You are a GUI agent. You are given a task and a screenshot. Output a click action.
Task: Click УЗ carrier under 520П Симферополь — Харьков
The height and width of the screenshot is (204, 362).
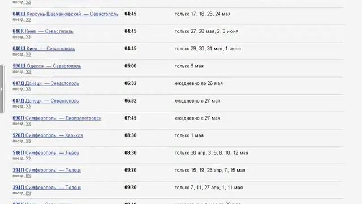tap(28, 141)
